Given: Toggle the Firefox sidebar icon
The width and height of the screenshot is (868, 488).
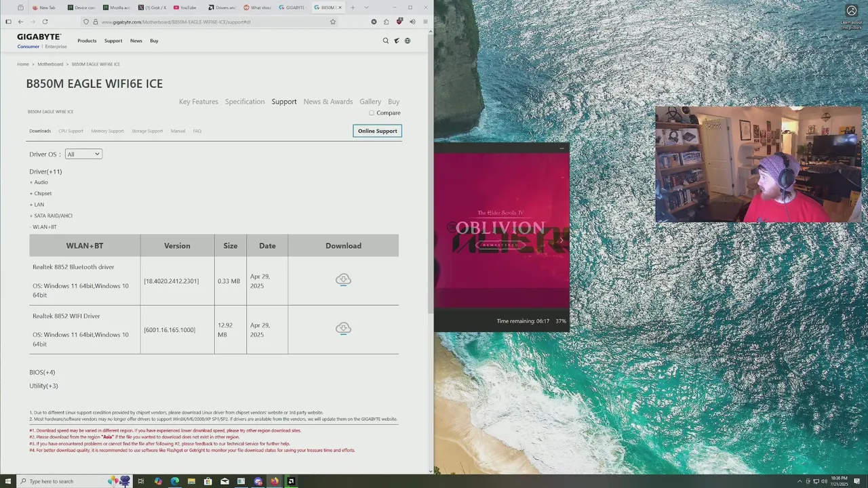Looking at the screenshot, I should (8, 22).
